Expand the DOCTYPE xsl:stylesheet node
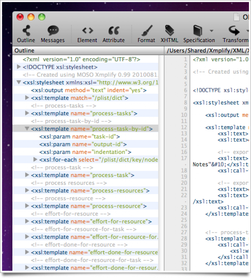This screenshot has width=251, height=278. pos(19,67)
